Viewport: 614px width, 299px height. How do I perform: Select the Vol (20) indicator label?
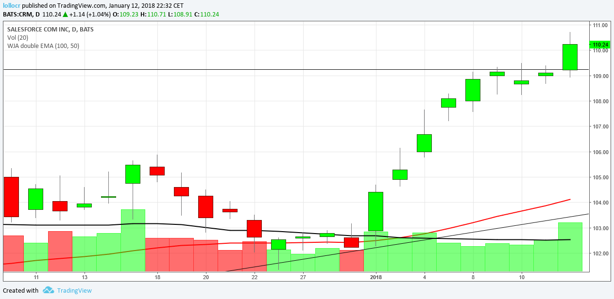coord(17,38)
